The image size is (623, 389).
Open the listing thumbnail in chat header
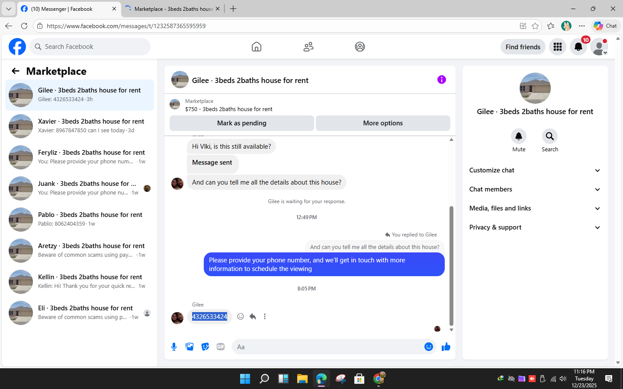click(180, 80)
